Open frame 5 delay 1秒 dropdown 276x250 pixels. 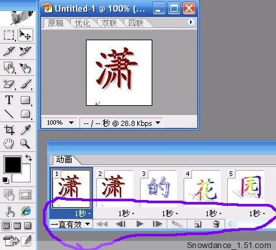[257, 214]
